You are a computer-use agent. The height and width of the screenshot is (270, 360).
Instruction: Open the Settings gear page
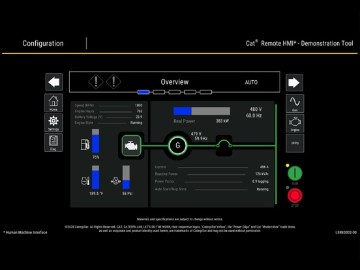53,123
